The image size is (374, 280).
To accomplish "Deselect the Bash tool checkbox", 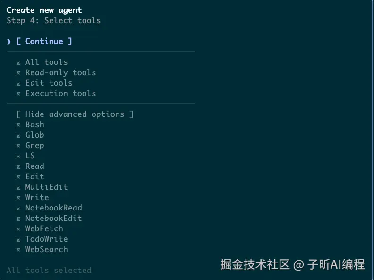I will tap(18, 125).
